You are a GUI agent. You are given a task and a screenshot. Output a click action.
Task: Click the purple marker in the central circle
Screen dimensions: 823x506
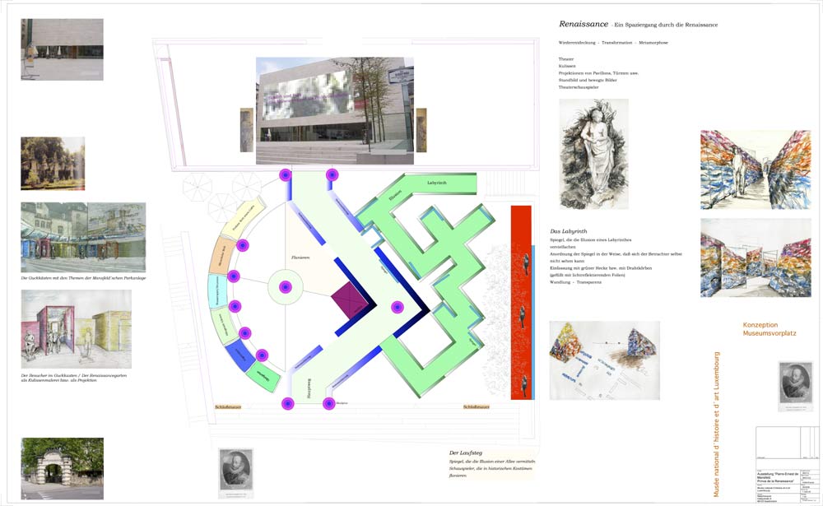[285, 287]
